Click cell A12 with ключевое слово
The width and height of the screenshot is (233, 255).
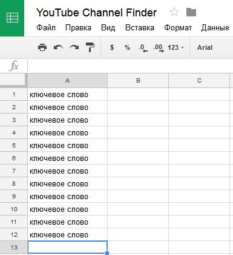point(67,234)
